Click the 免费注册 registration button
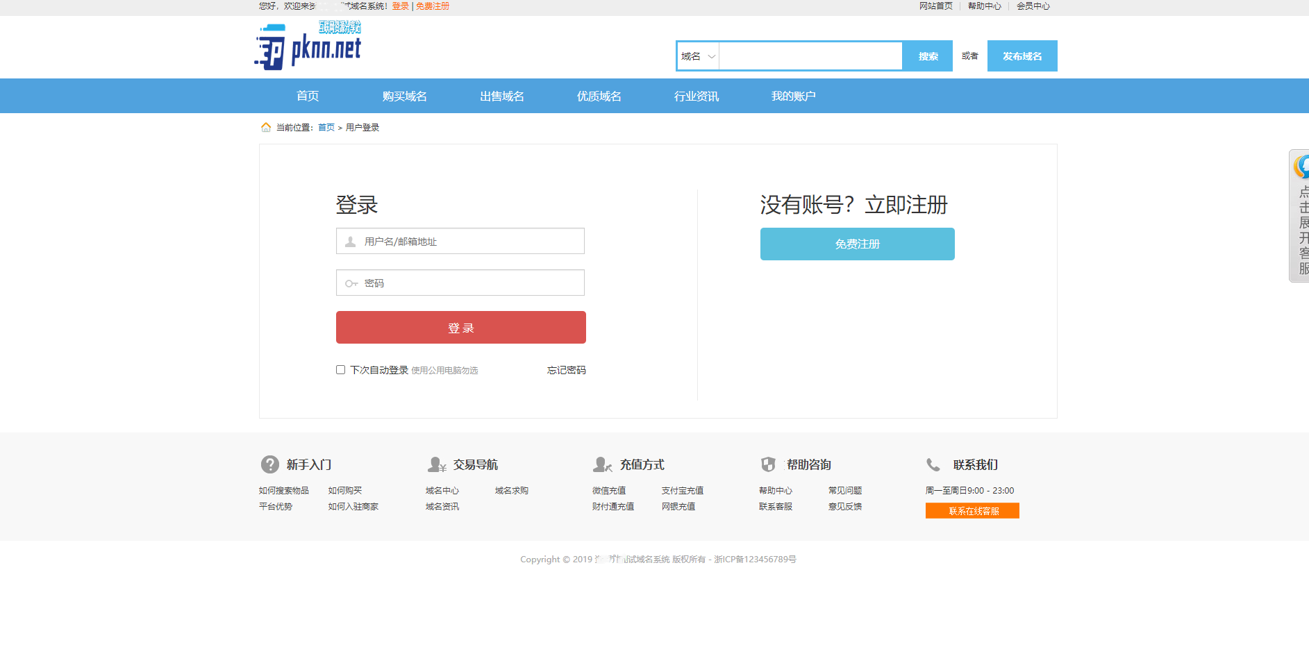This screenshot has height=647, width=1309. 857,244
